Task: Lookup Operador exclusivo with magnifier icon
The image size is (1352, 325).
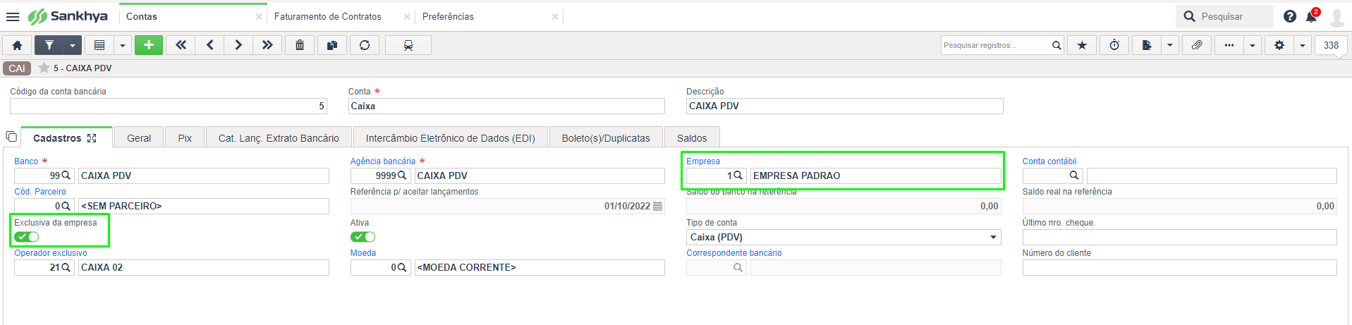Action: [x=66, y=267]
